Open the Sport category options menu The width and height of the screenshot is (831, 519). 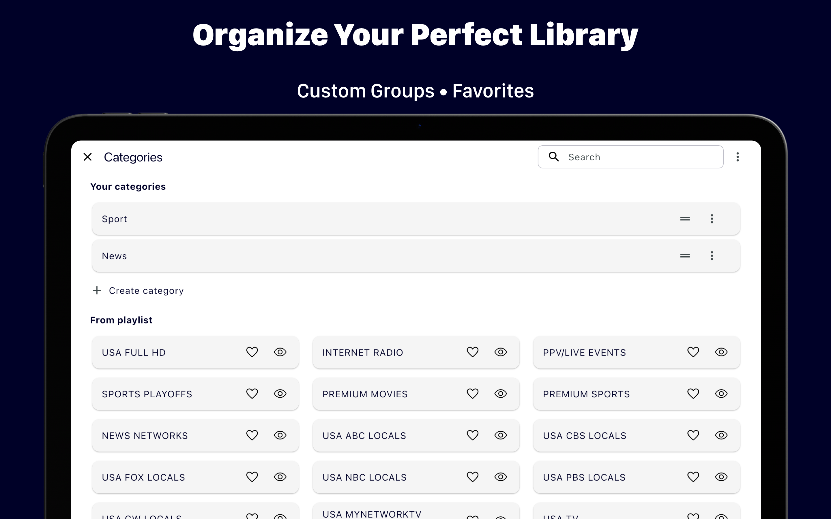point(712,219)
